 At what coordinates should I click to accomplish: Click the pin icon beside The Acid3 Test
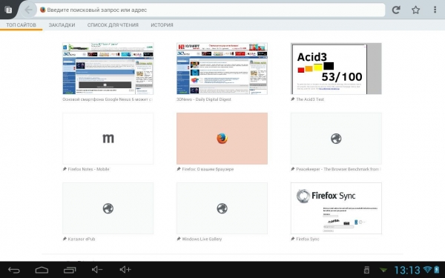click(x=293, y=99)
